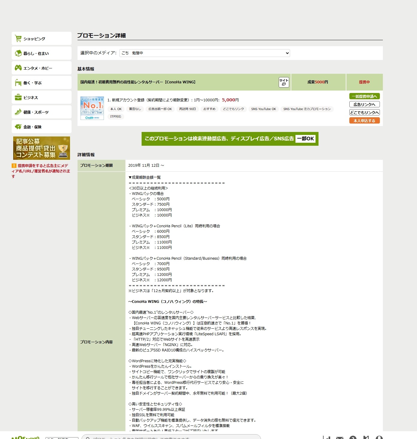The width and height of the screenshot is (417, 439).
Task: Open the 選択中のメディア dropdown
Action: coord(205,53)
